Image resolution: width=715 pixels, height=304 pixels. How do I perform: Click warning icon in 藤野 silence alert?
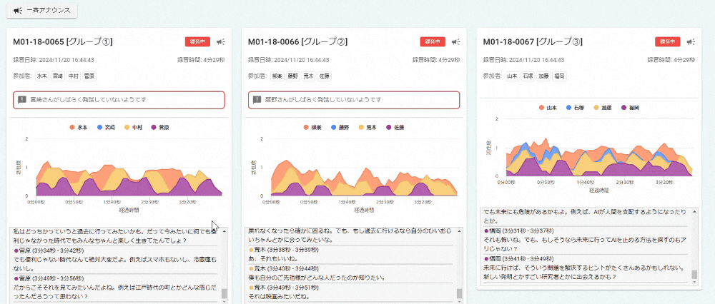click(258, 100)
